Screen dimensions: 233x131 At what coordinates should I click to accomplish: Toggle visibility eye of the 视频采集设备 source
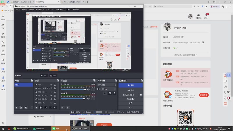pos(52,99)
